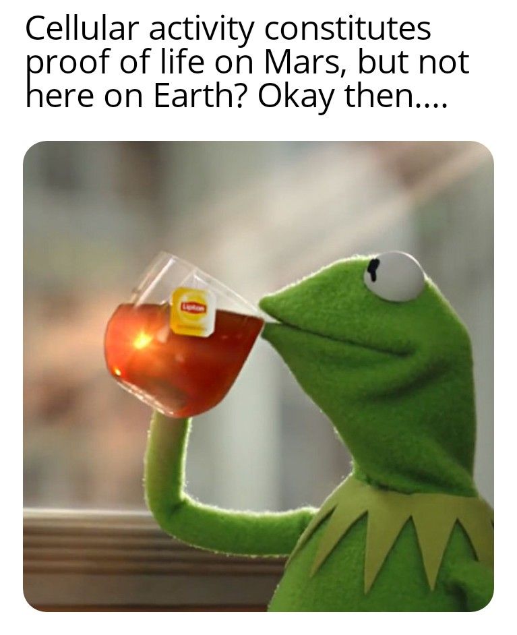Click the word "Mars" in the caption
Screen dimensions: 517x635
[x=306, y=63]
